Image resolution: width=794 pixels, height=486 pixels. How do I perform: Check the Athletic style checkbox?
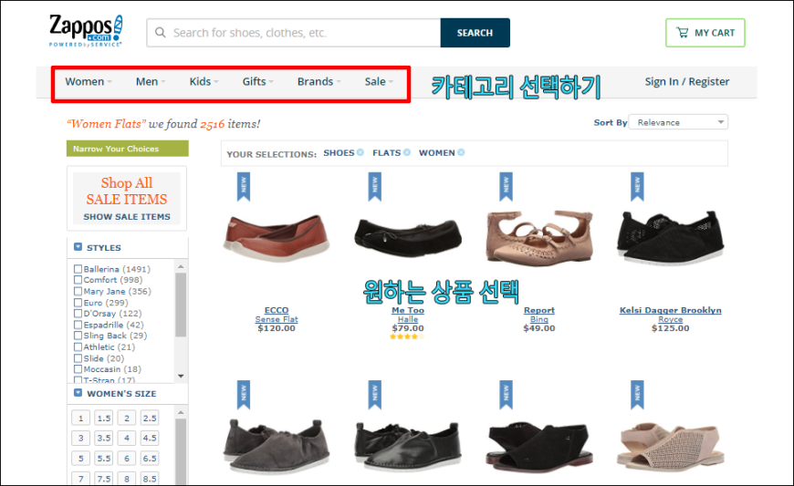(78, 346)
